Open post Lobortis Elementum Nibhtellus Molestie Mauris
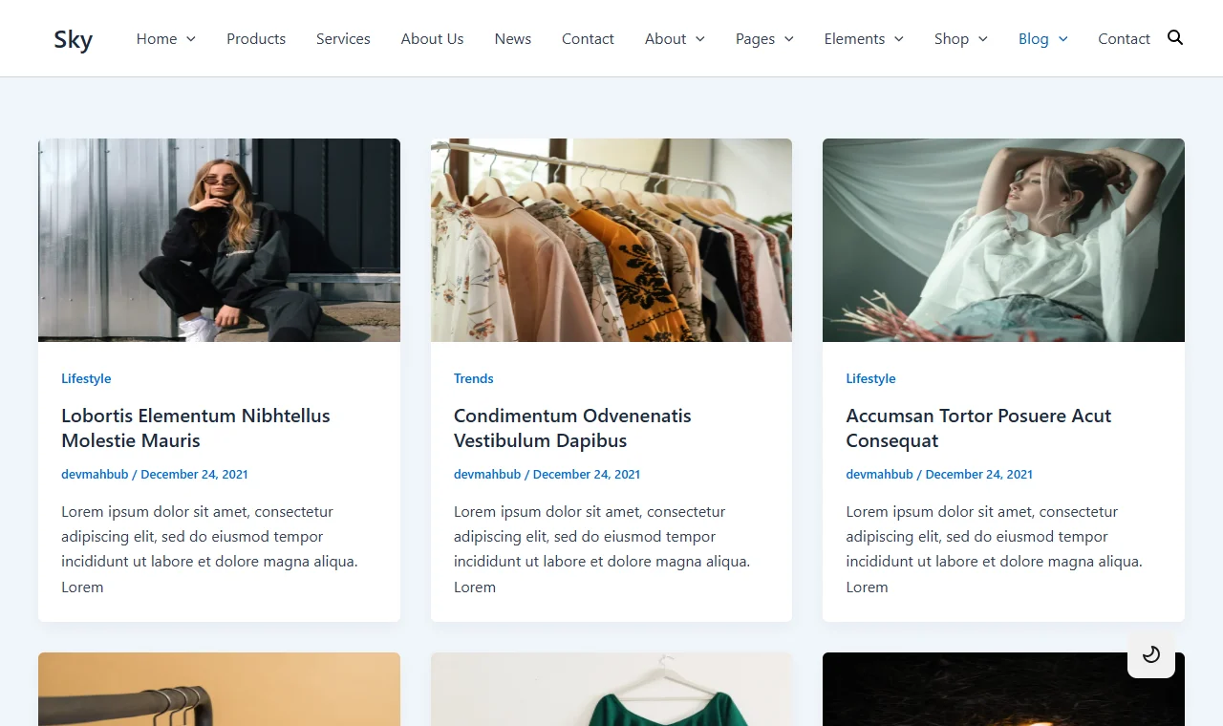1223x726 pixels. 196,428
